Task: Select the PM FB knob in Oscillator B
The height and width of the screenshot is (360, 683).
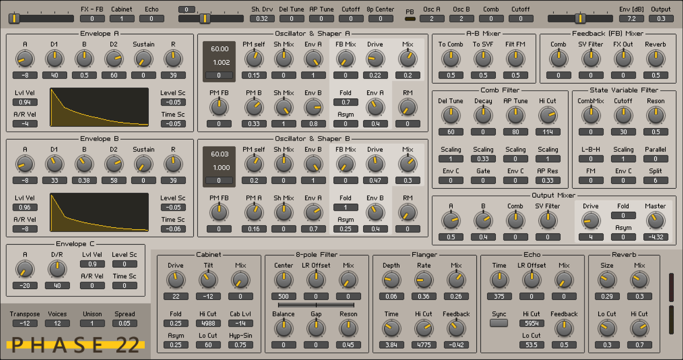Action: tap(219, 213)
